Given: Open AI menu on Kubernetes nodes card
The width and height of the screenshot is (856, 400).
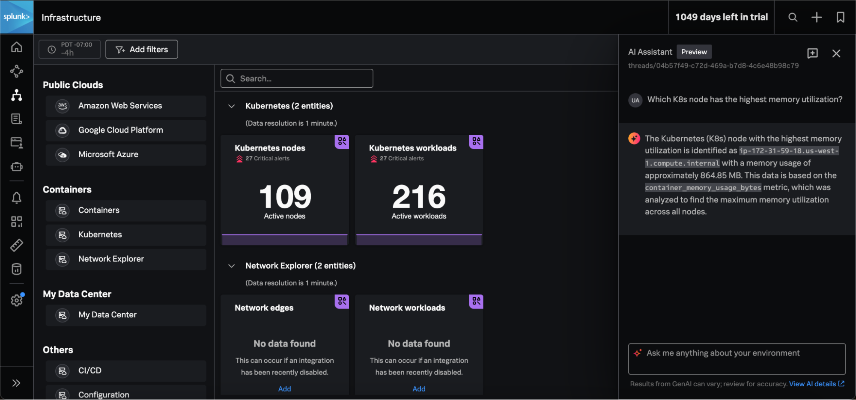Looking at the screenshot, I should pyautogui.click(x=342, y=142).
